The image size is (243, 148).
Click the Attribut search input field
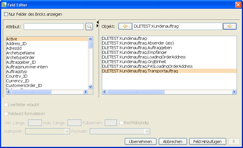tap(54, 26)
